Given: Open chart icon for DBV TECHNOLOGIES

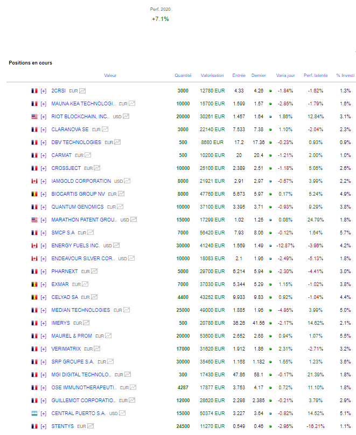Looking at the screenshot, I should pos(117,142).
